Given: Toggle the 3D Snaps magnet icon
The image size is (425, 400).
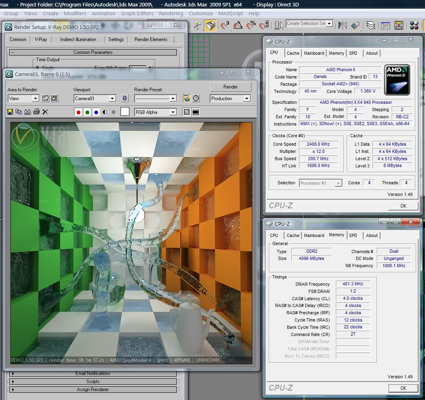Looking at the screenshot, I should pos(225,25).
